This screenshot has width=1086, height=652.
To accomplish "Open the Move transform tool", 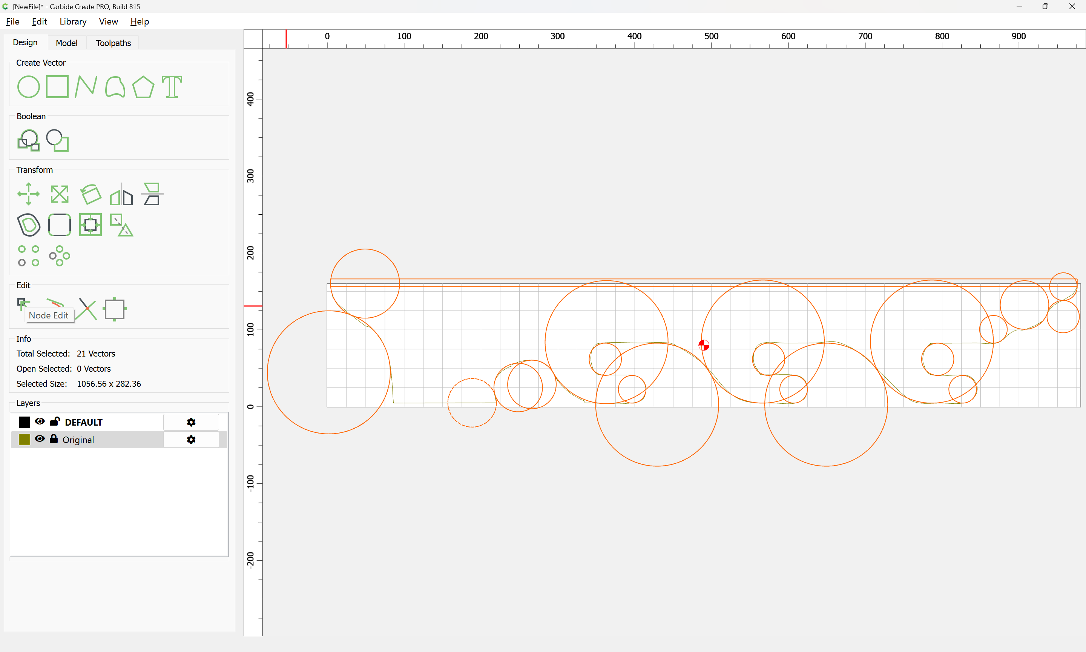I will 29,194.
